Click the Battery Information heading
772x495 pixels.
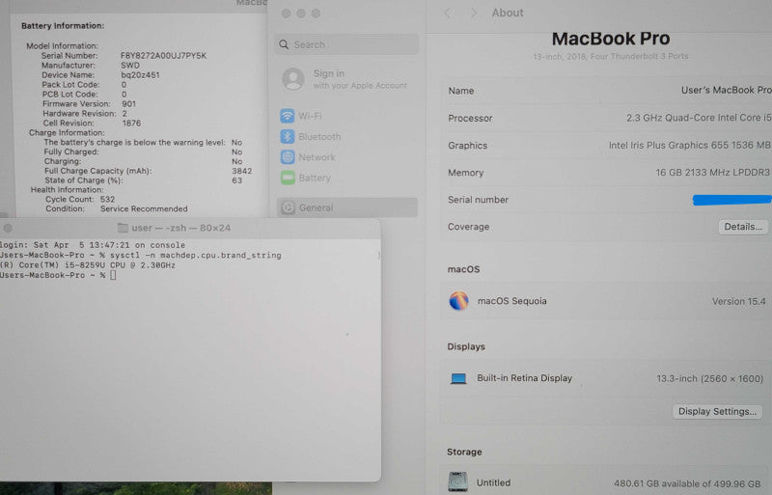pyautogui.click(x=63, y=26)
